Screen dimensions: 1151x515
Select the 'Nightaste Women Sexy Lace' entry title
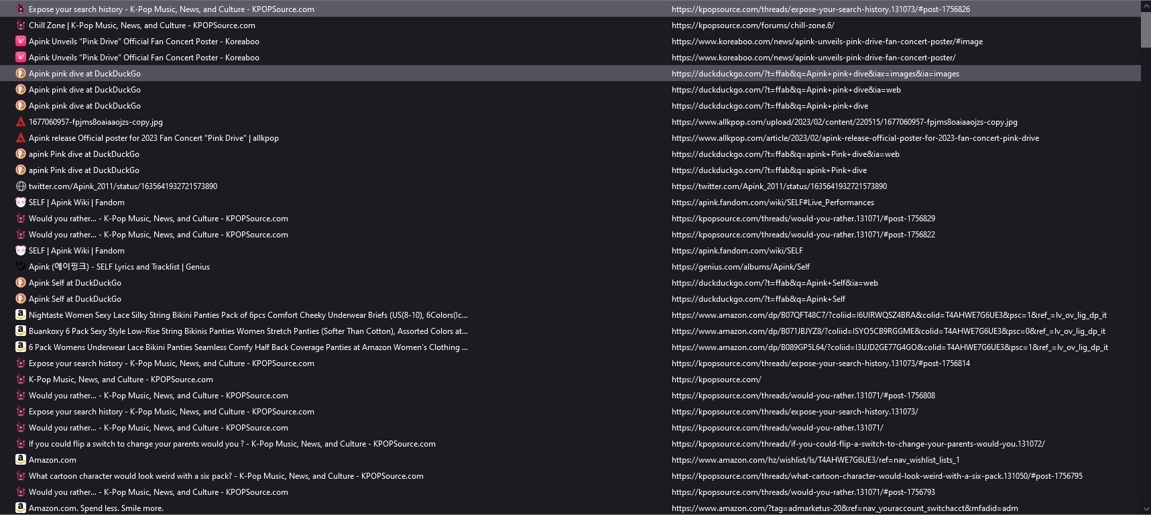tap(248, 315)
